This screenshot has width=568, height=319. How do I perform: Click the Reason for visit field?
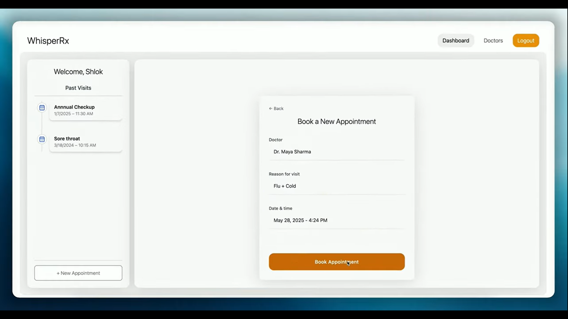[336, 186]
